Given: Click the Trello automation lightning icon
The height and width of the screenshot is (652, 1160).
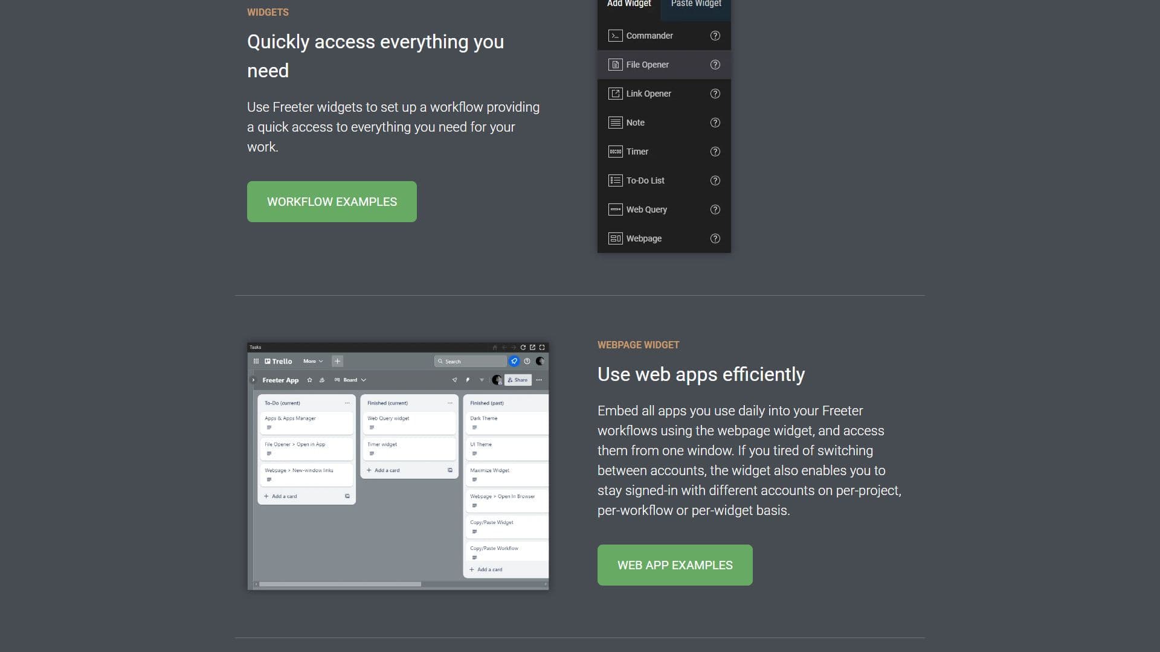Looking at the screenshot, I should point(468,380).
